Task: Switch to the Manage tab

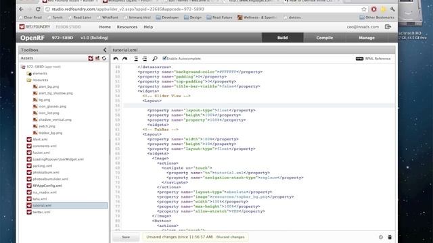Action: pyautogui.click(x=367, y=38)
